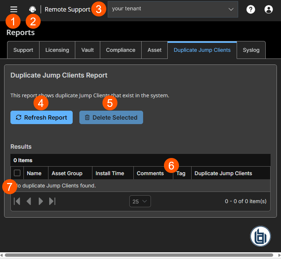Open the hamburger navigation menu
This screenshot has width=281, height=259.
(x=14, y=9)
